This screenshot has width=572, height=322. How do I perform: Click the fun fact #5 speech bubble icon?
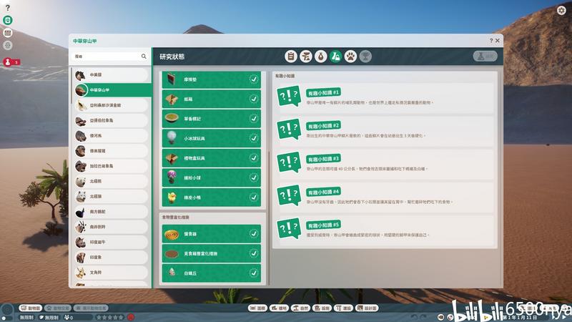point(289,228)
